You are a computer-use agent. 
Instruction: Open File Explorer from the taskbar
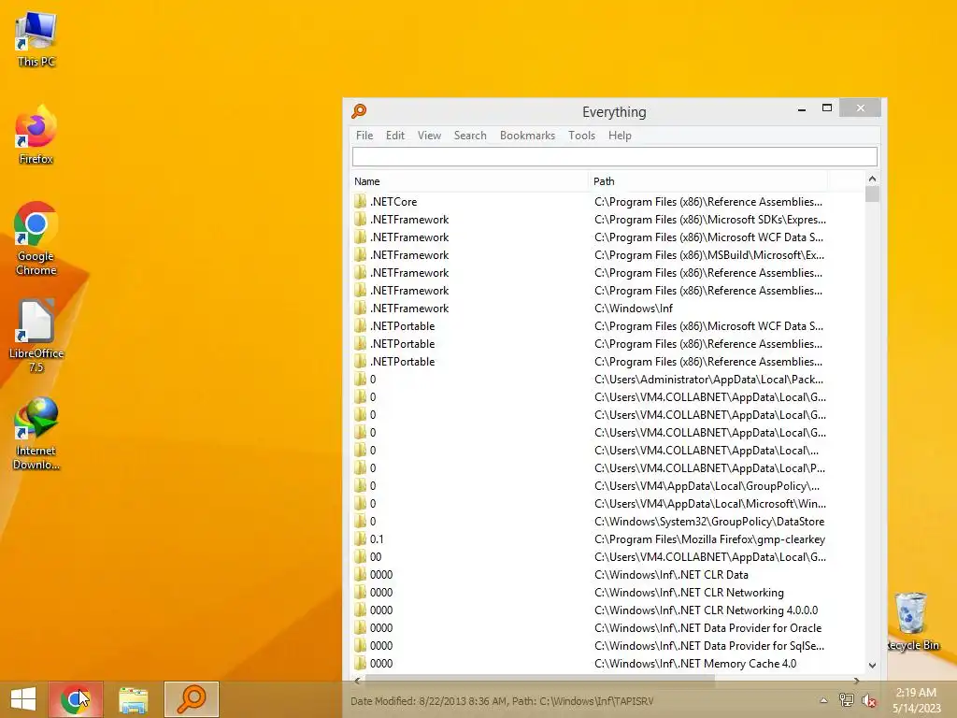(133, 699)
